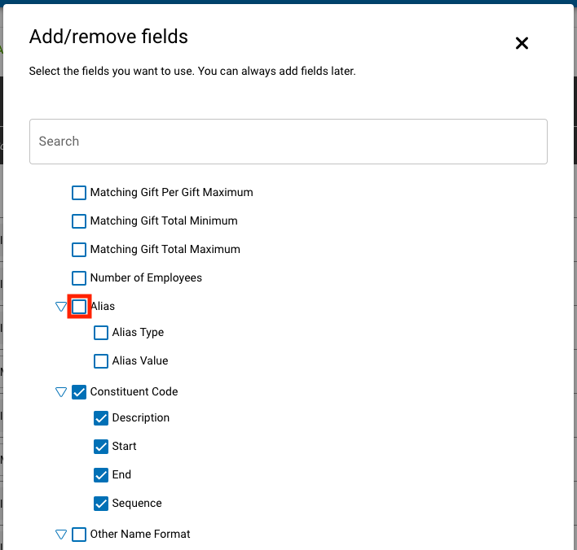The height and width of the screenshot is (550, 577).
Task: Click the Matching Gift Total Minimum label
Action: click(x=164, y=220)
